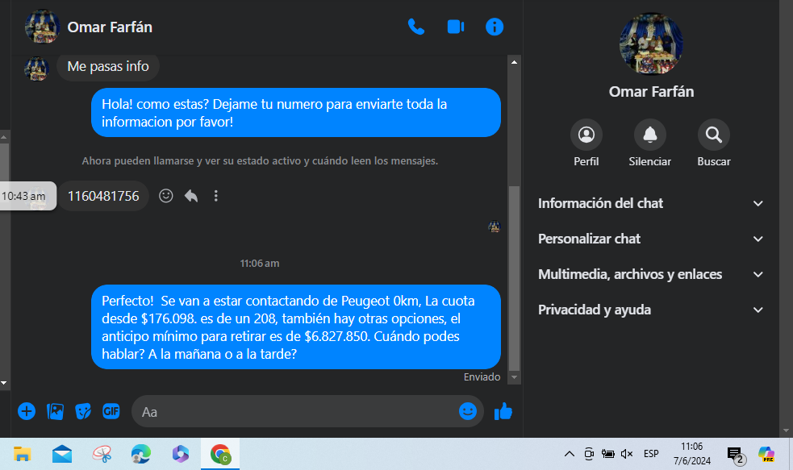This screenshot has height=470, width=793.
Task: Attach a photo using the image icon
Action: click(55, 411)
